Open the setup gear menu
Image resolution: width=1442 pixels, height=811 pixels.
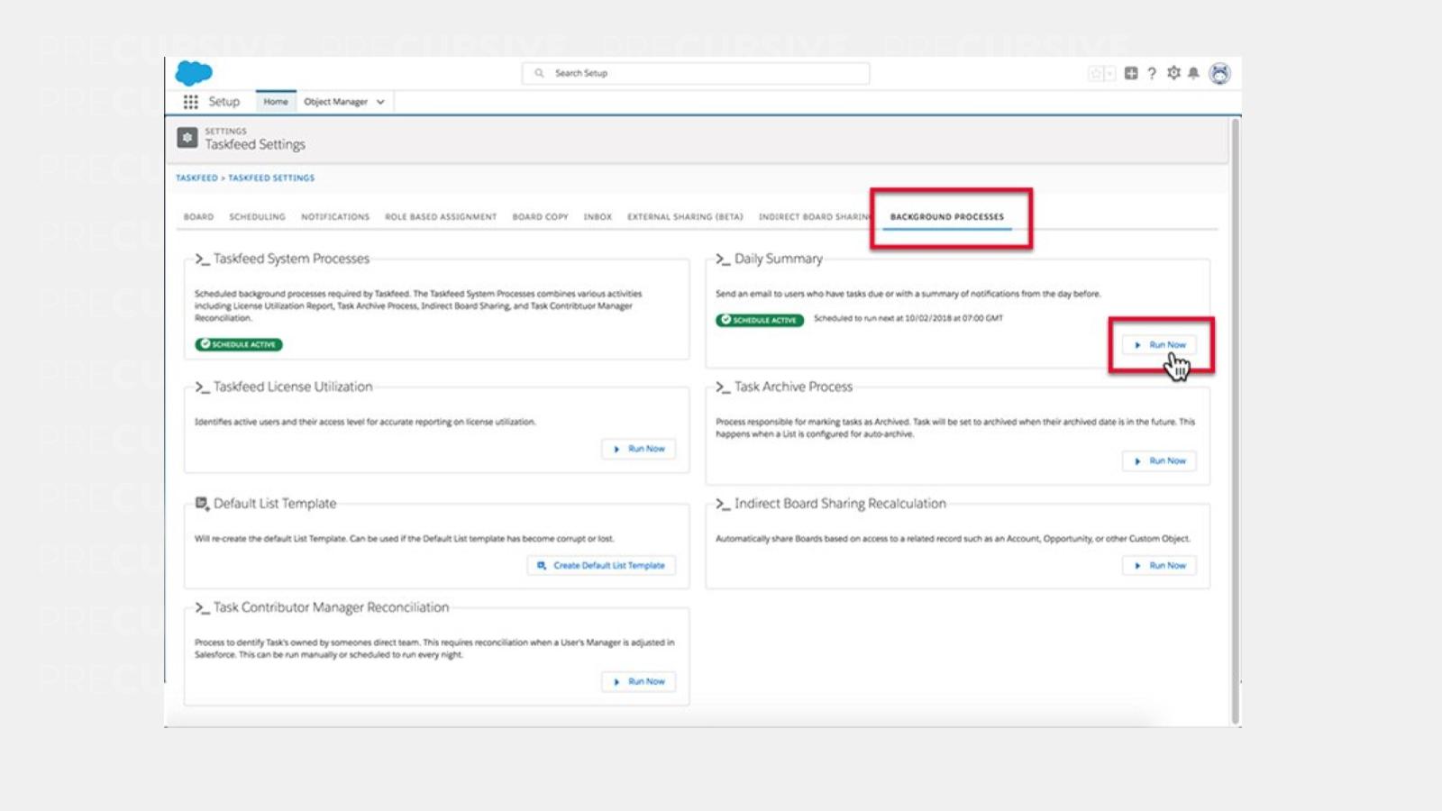(1173, 73)
